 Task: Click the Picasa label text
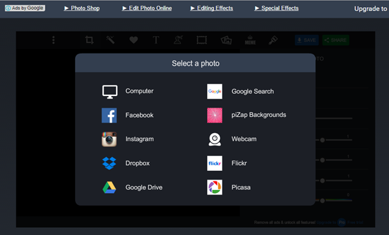pyautogui.click(x=241, y=187)
